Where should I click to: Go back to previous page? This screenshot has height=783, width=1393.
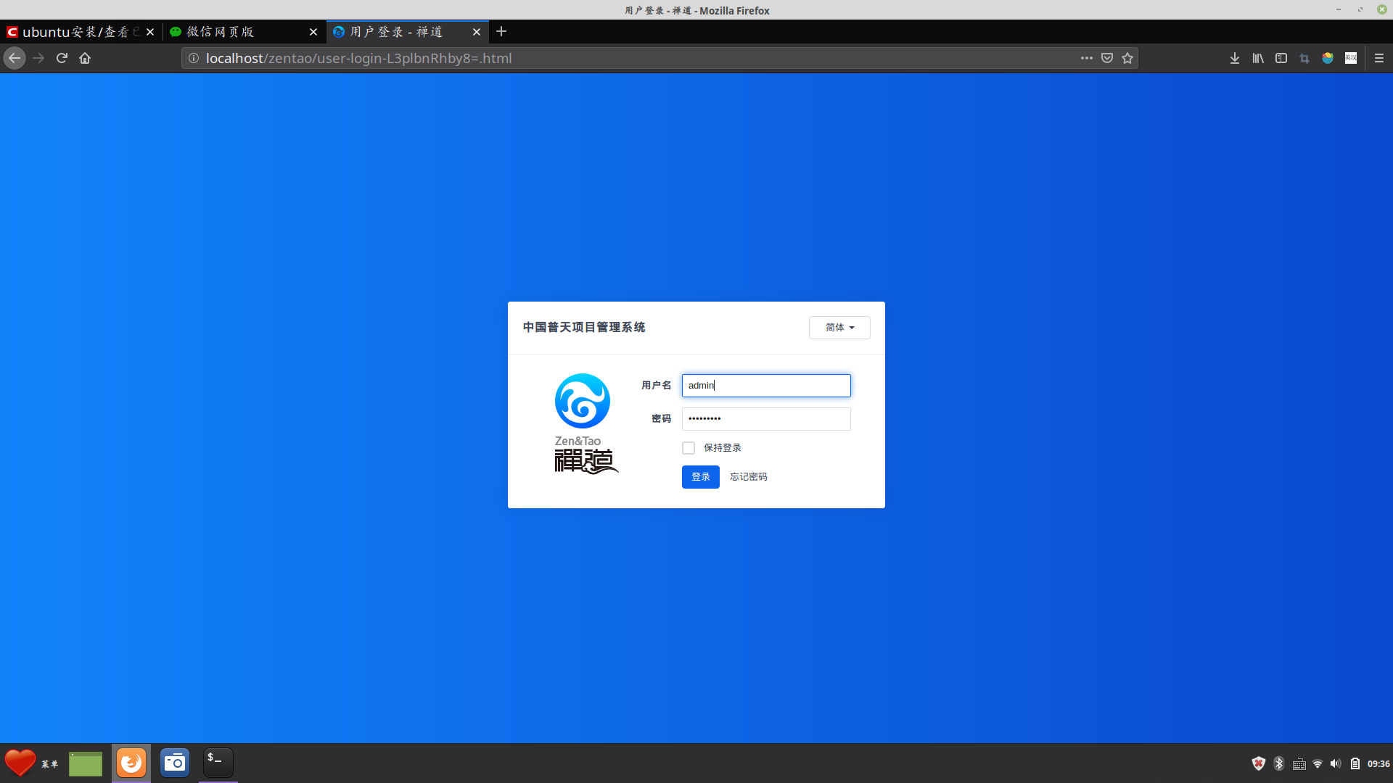[x=15, y=58]
